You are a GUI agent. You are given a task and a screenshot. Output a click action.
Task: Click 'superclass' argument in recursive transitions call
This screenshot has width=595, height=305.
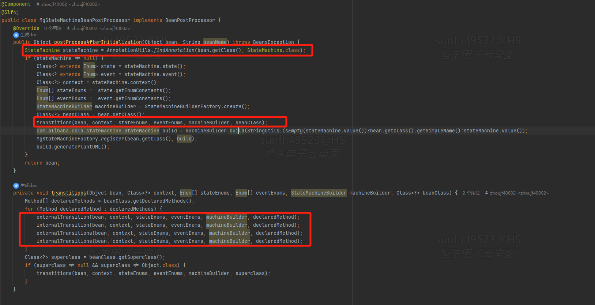tap(250, 274)
